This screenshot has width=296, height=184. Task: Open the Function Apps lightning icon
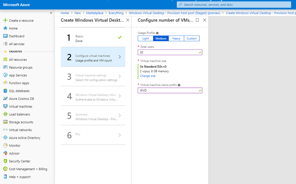(x=5, y=83)
